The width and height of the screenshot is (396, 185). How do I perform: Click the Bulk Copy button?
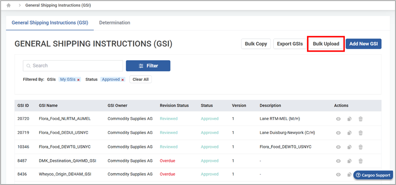[256, 44]
